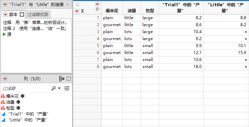Select the 注释 script entry
Screen dimensions: 249x127
click(x=35, y=23)
